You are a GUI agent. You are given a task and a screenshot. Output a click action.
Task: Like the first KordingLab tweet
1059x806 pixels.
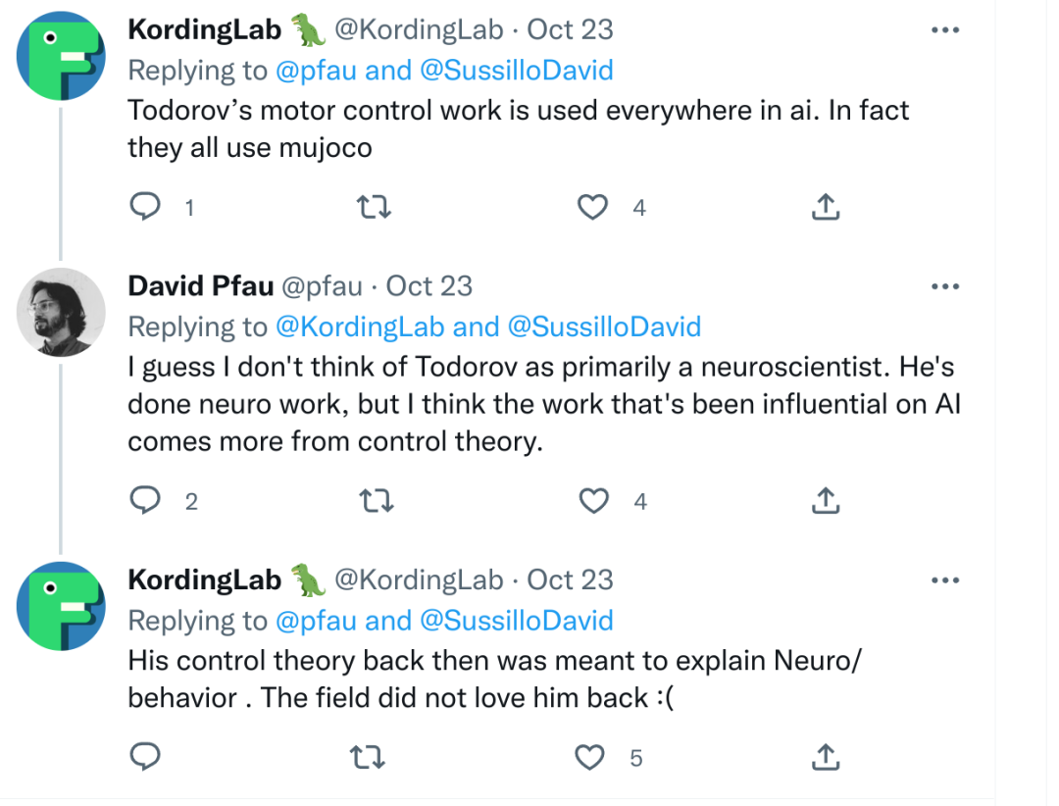(x=591, y=207)
